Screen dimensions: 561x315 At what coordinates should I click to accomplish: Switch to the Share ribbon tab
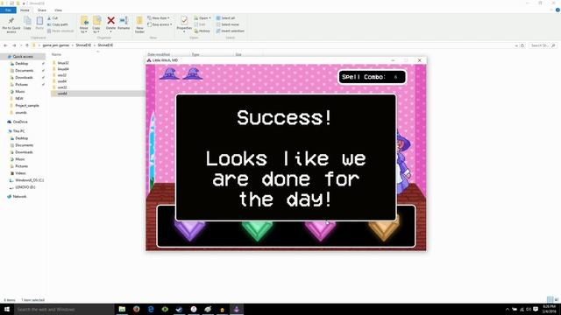tap(41, 10)
